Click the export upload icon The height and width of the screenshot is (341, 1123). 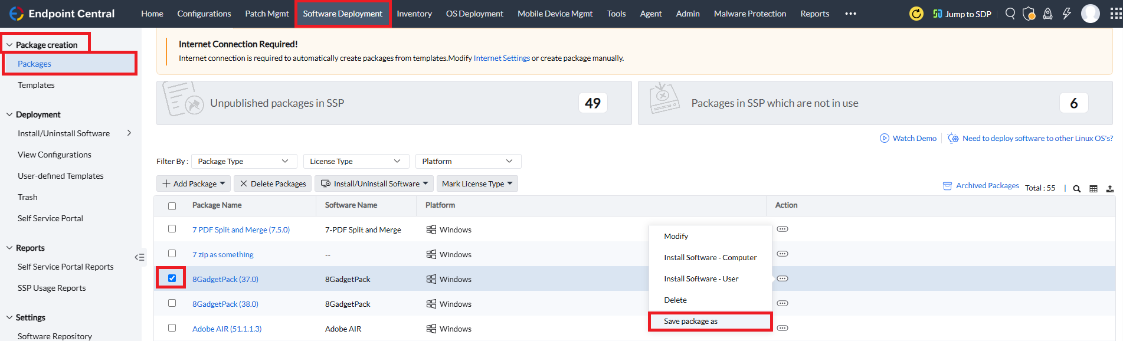click(1110, 189)
